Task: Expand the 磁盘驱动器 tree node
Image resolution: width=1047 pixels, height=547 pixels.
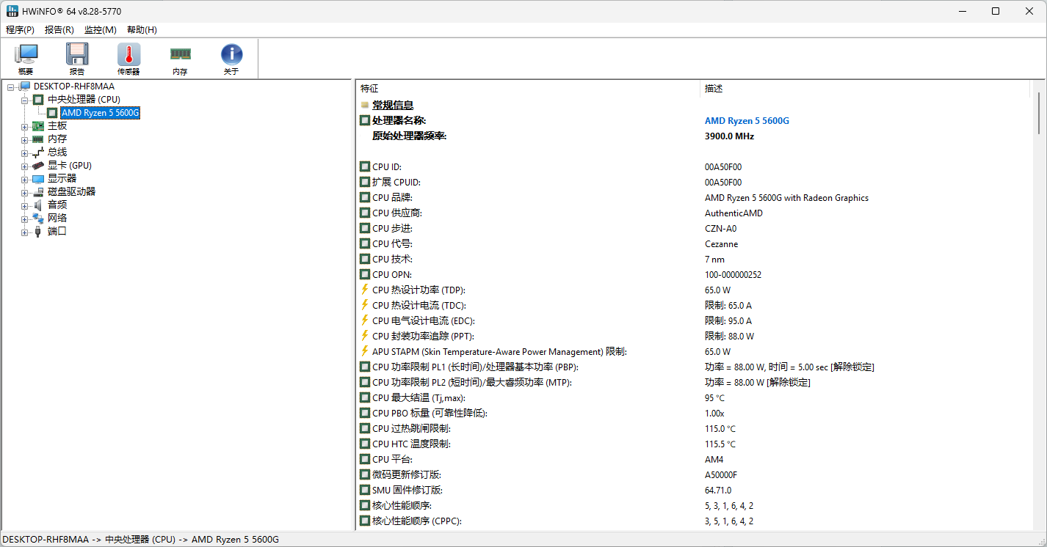Action: (24, 192)
